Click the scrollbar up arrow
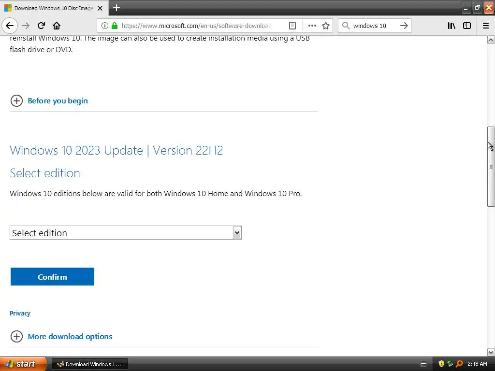Screen dimensions: 495x371 click(491, 40)
